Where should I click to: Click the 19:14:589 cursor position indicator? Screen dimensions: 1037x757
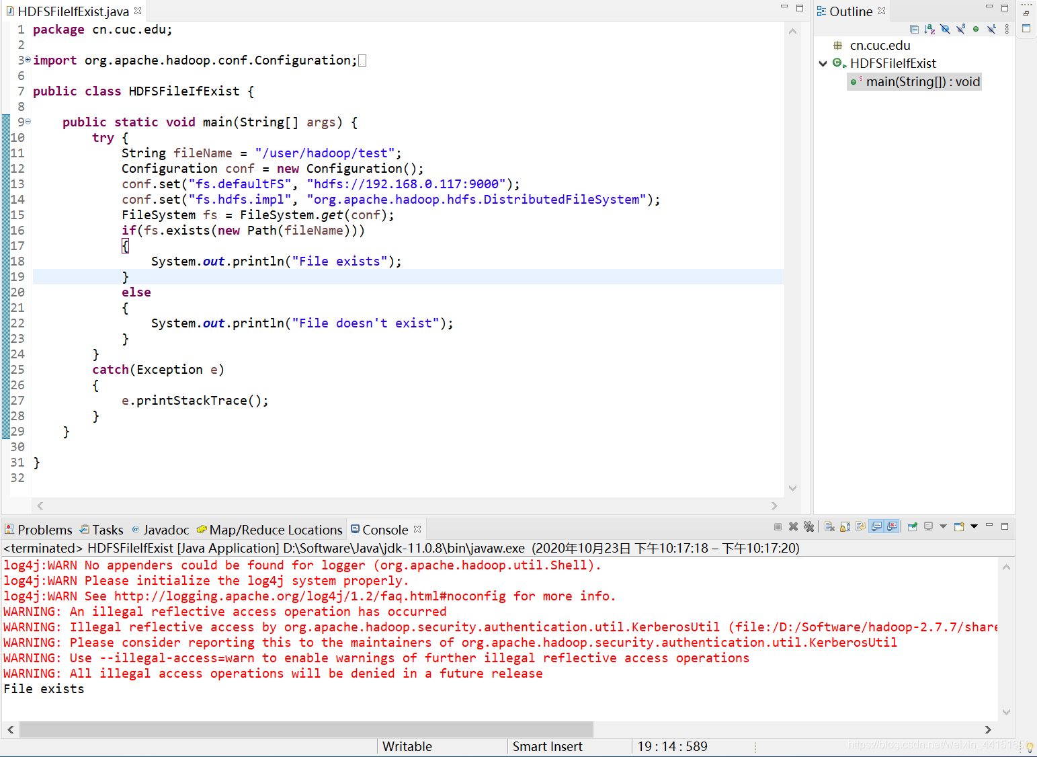click(x=672, y=746)
